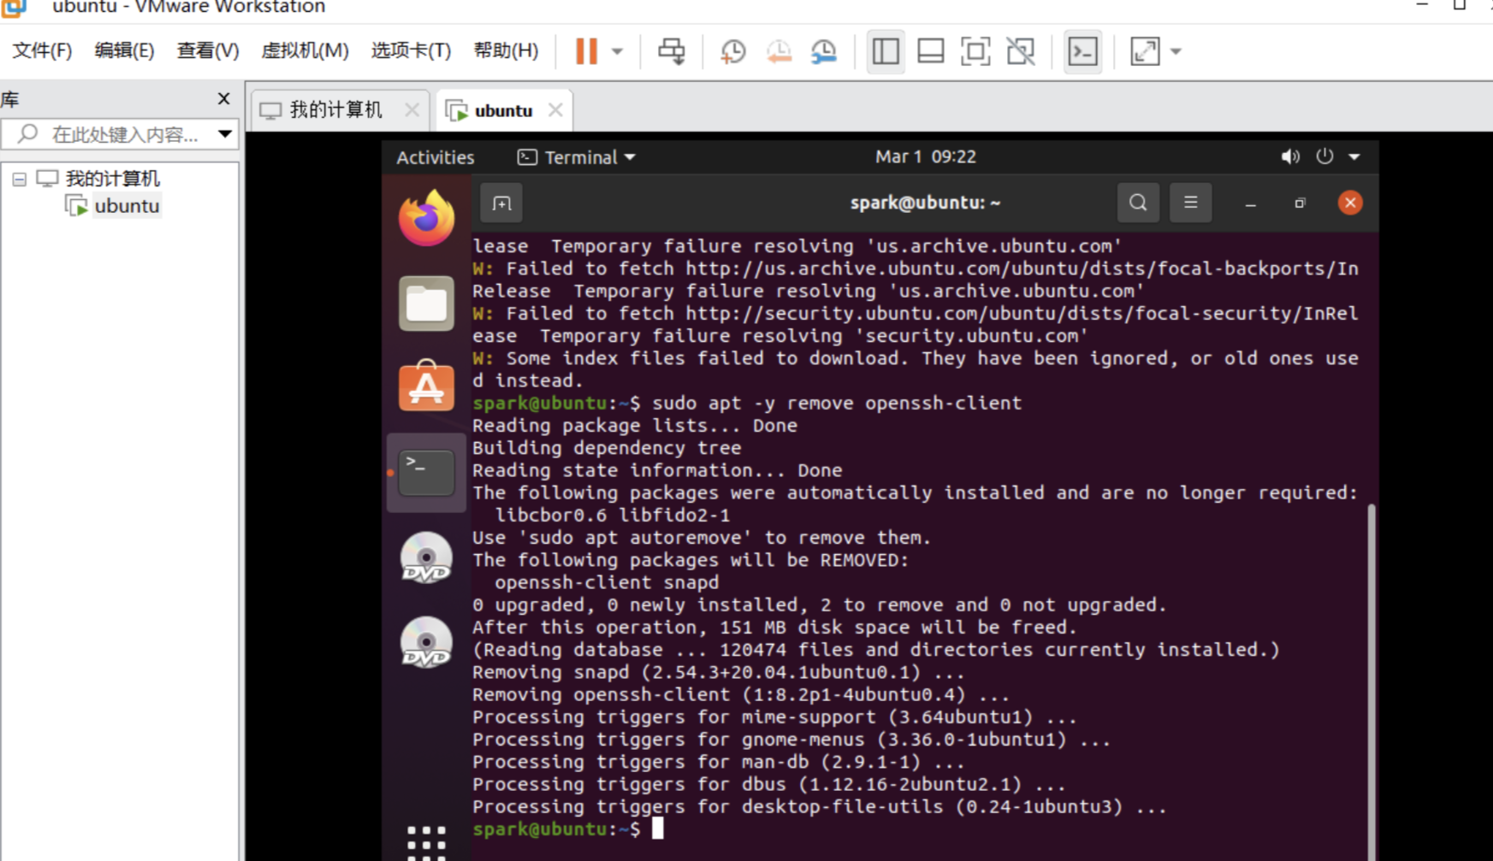Click Activities in the Ubuntu top bar
The height and width of the screenshot is (861, 1493).
coord(435,156)
